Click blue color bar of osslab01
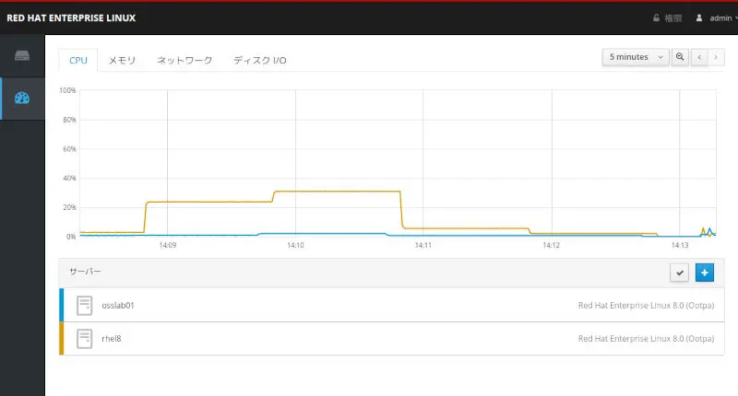738x396 pixels. point(61,306)
